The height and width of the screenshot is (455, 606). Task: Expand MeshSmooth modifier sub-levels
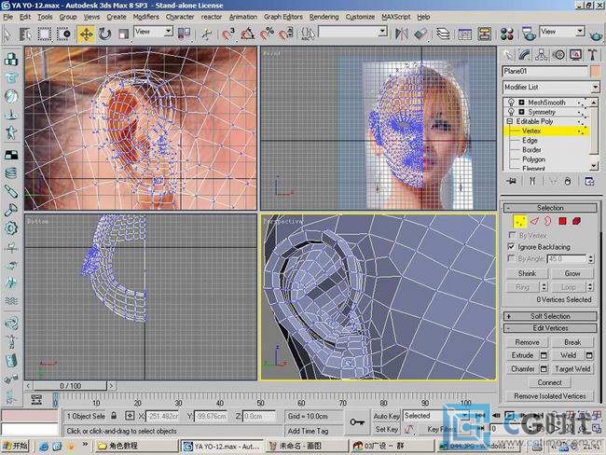tap(522, 103)
